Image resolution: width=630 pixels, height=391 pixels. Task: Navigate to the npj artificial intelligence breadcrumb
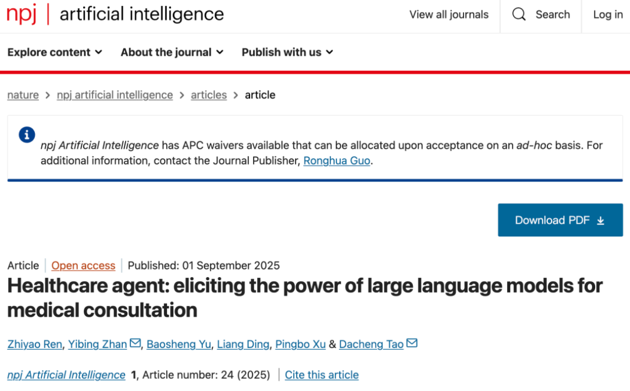115,95
